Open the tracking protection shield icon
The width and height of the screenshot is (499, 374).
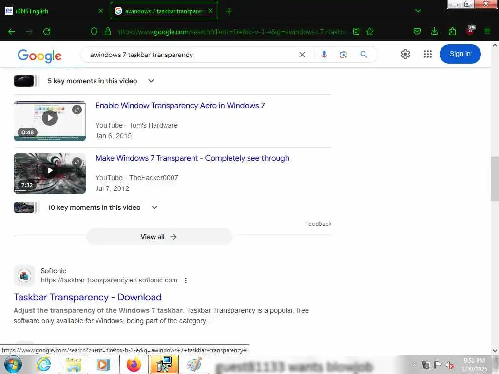coord(94,31)
